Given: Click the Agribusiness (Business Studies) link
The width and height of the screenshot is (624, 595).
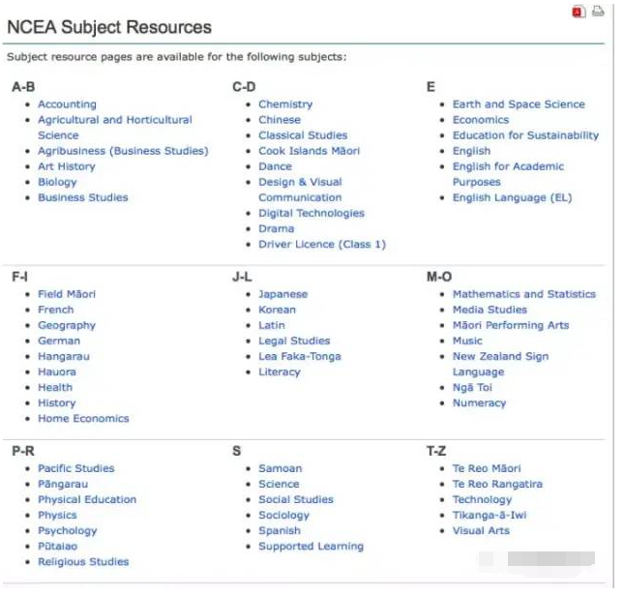Looking at the screenshot, I should (123, 151).
